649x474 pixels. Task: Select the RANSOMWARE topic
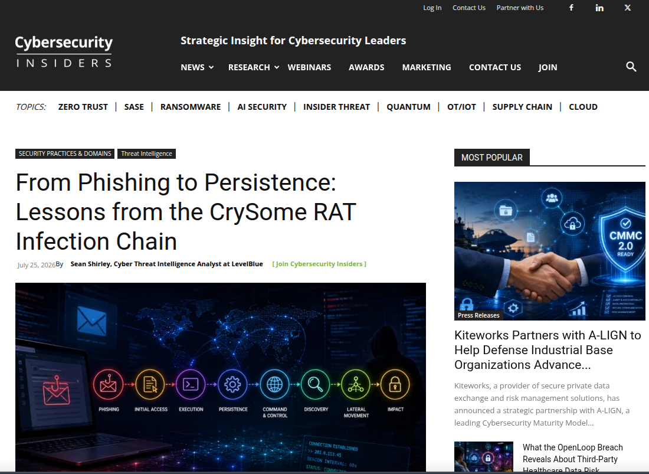[x=191, y=107]
